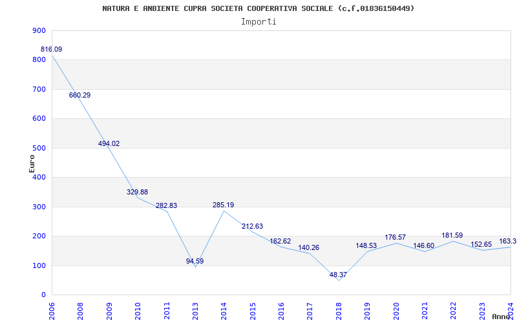Click the Anno x-axis title
517x323 pixels.
(x=501, y=317)
